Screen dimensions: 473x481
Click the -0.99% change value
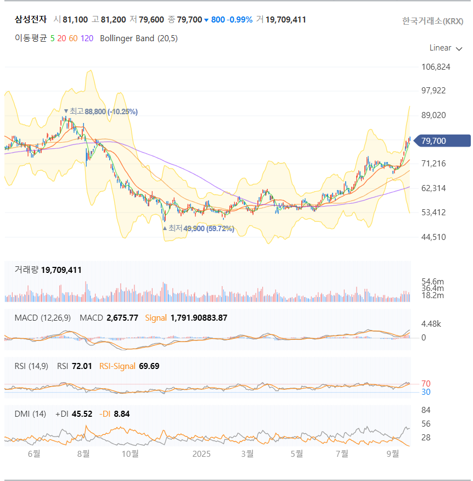pyautogui.click(x=239, y=20)
